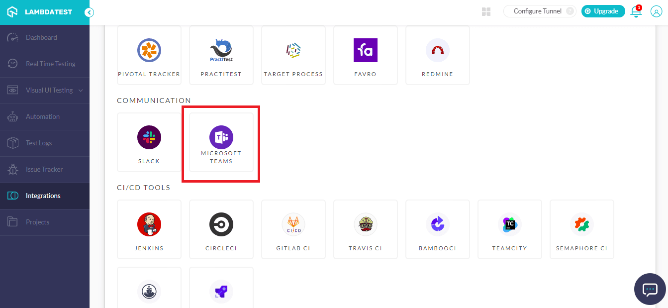Select the Semaphore CI integration
The width and height of the screenshot is (668, 308).
[x=581, y=229]
